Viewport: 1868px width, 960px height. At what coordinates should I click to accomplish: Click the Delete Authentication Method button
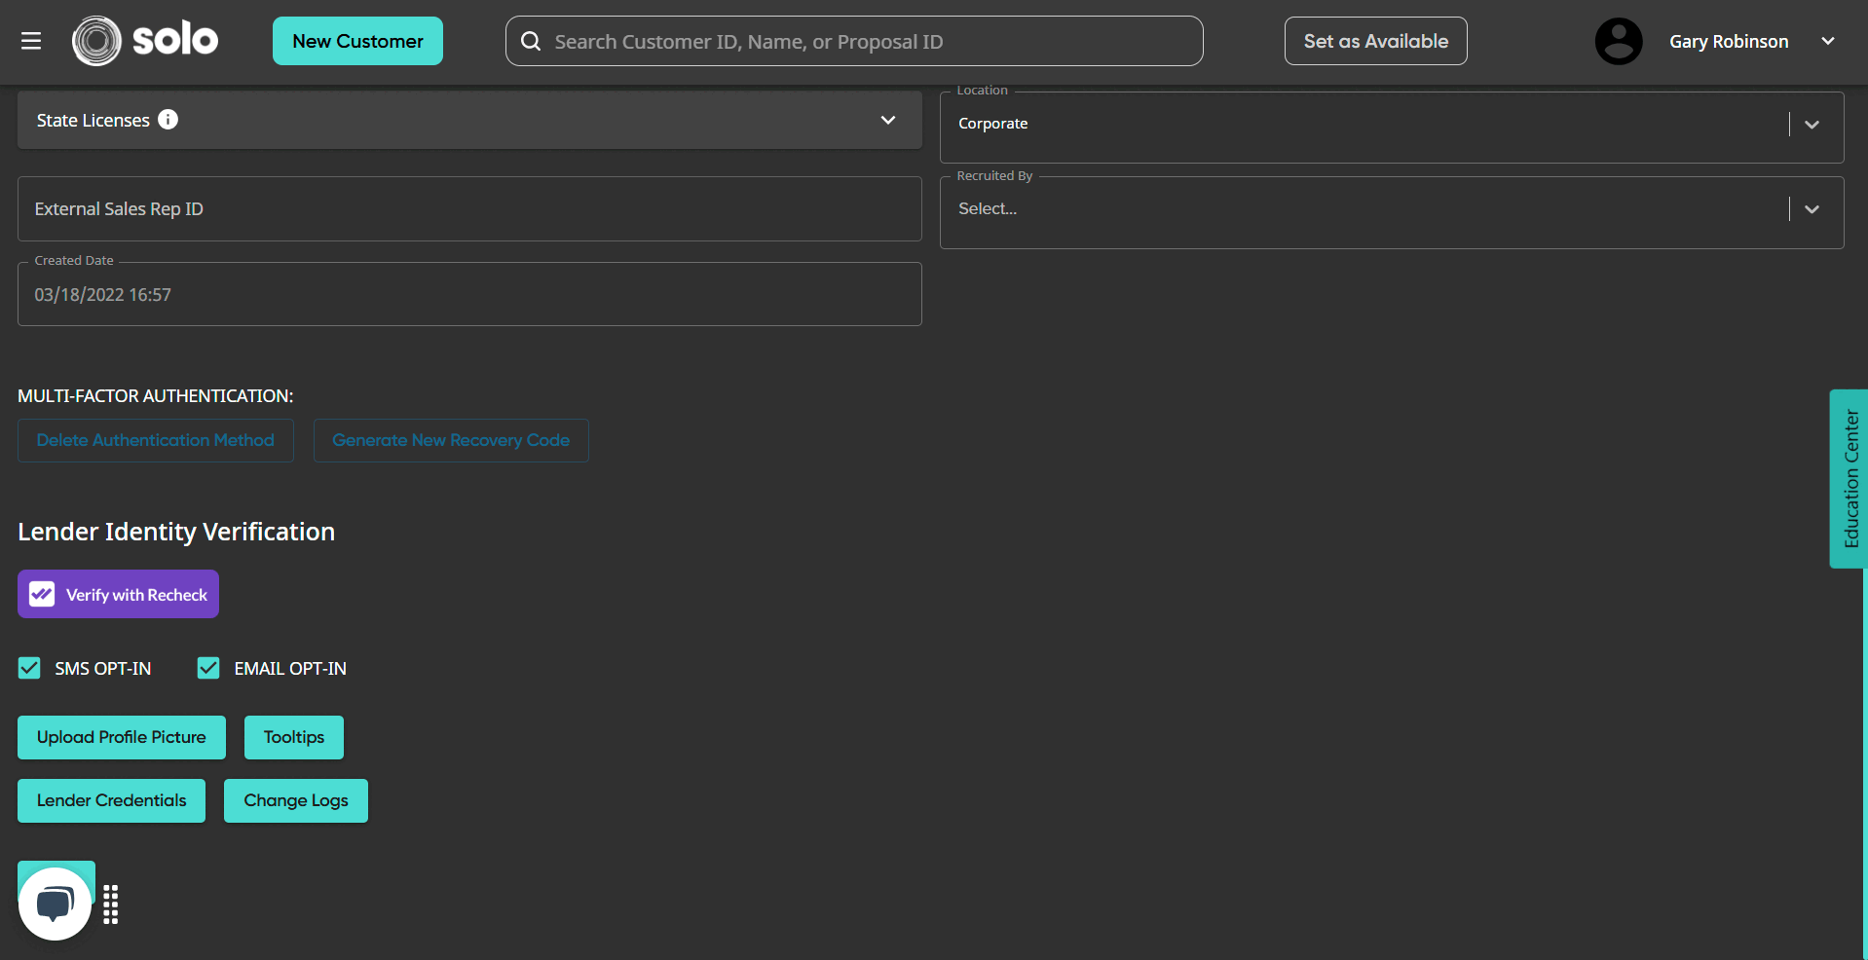155,440
